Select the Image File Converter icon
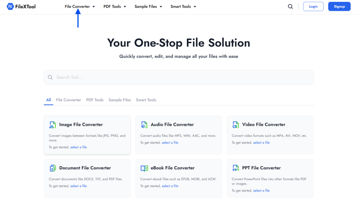 (52, 124)
